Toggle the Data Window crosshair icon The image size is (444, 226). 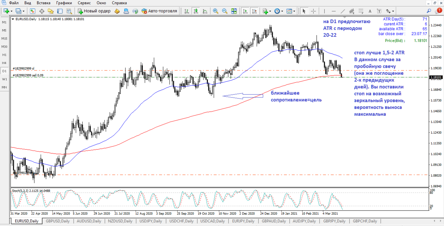coord(42,11)
